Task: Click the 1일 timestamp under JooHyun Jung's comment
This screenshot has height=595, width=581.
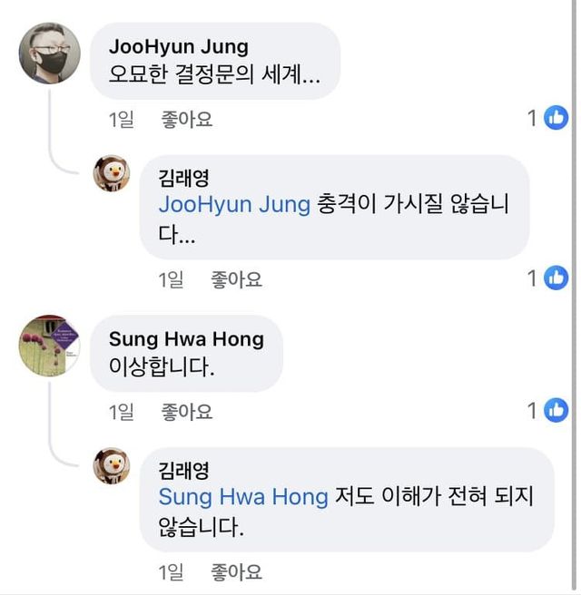Action: (x=121, y=119)
